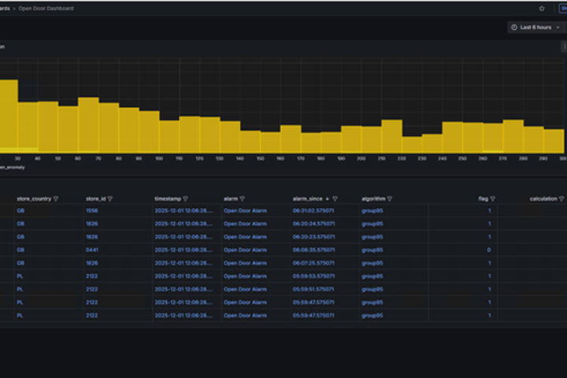Click histogram bar between 210 and 220
The height and width of the screenshot is (378, 567).
[x=391, y=136]
